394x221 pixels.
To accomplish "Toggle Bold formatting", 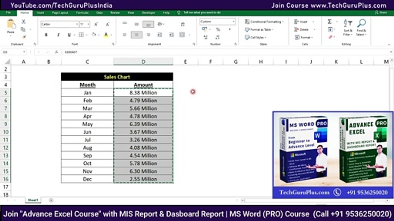I will pos(46,35).
